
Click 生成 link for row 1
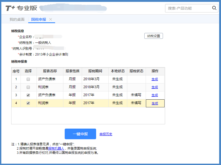(x=155, y=79)
